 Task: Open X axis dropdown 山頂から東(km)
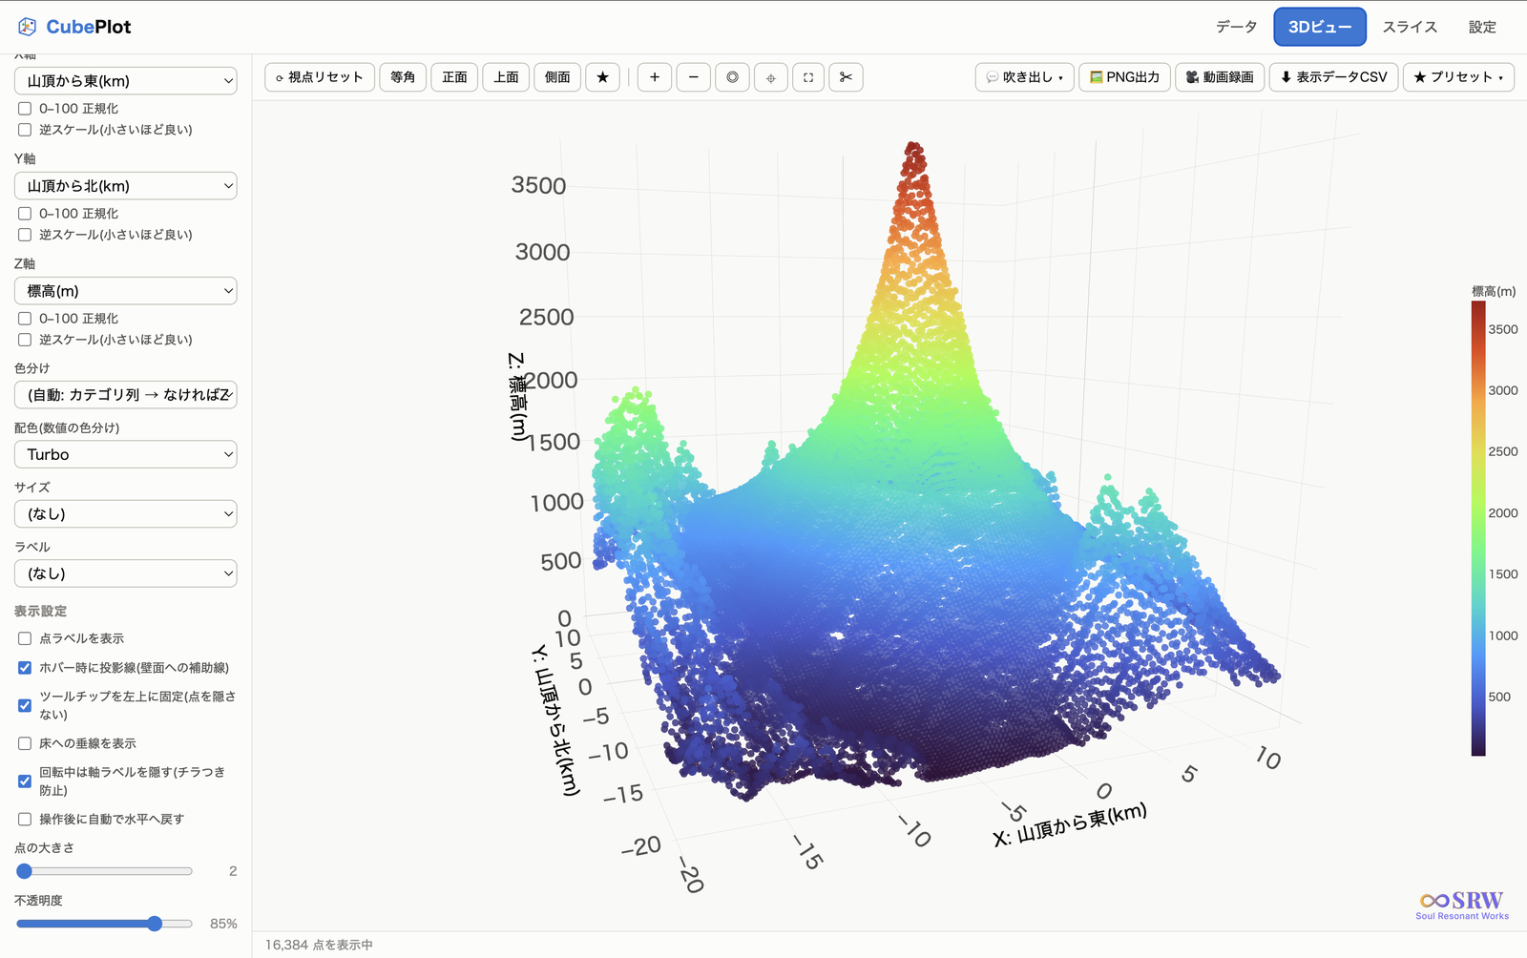point(126,81)
